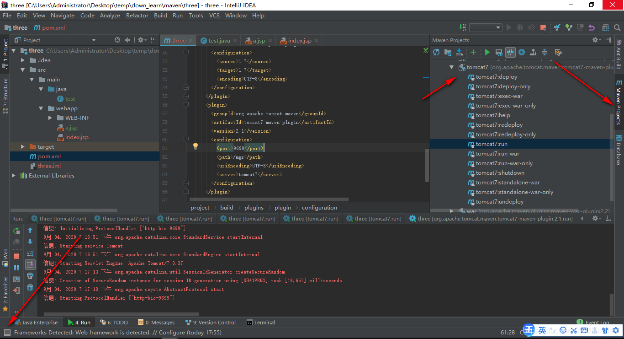Click plugins breadcrumb in editor

(x=254, y=207)
